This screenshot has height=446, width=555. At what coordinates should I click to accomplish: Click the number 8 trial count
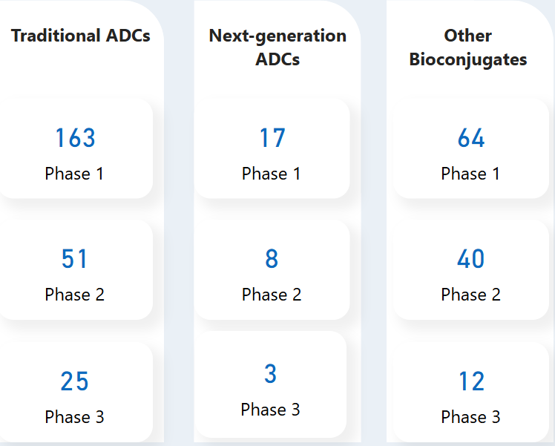pos(272,259)
